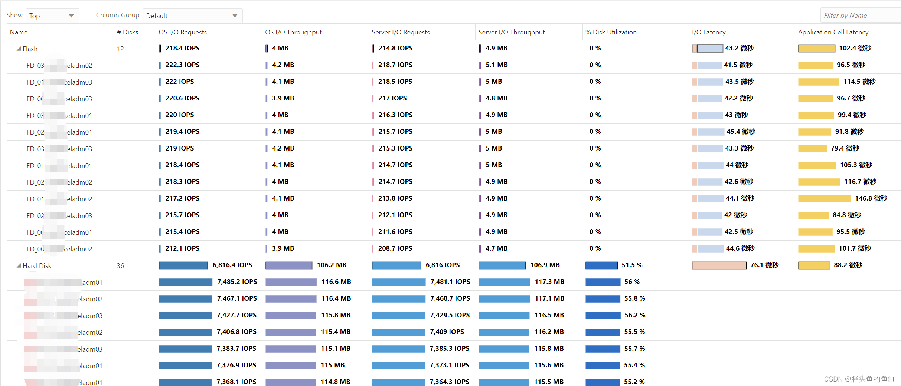The width and height of the screenshot is (901, 386).
Task: Click the 214.8 IOPS Flash server requests
Action: (396, 48)
